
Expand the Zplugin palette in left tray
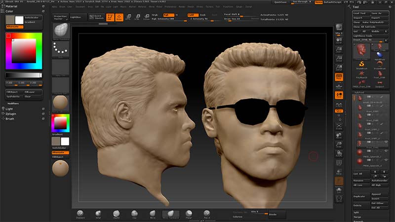click(x=10, y=114)
